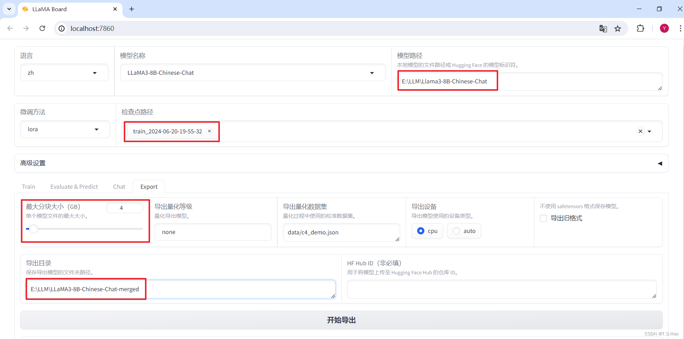Grab the 导出目录 textarea resize handle

[x=333, y=296]
